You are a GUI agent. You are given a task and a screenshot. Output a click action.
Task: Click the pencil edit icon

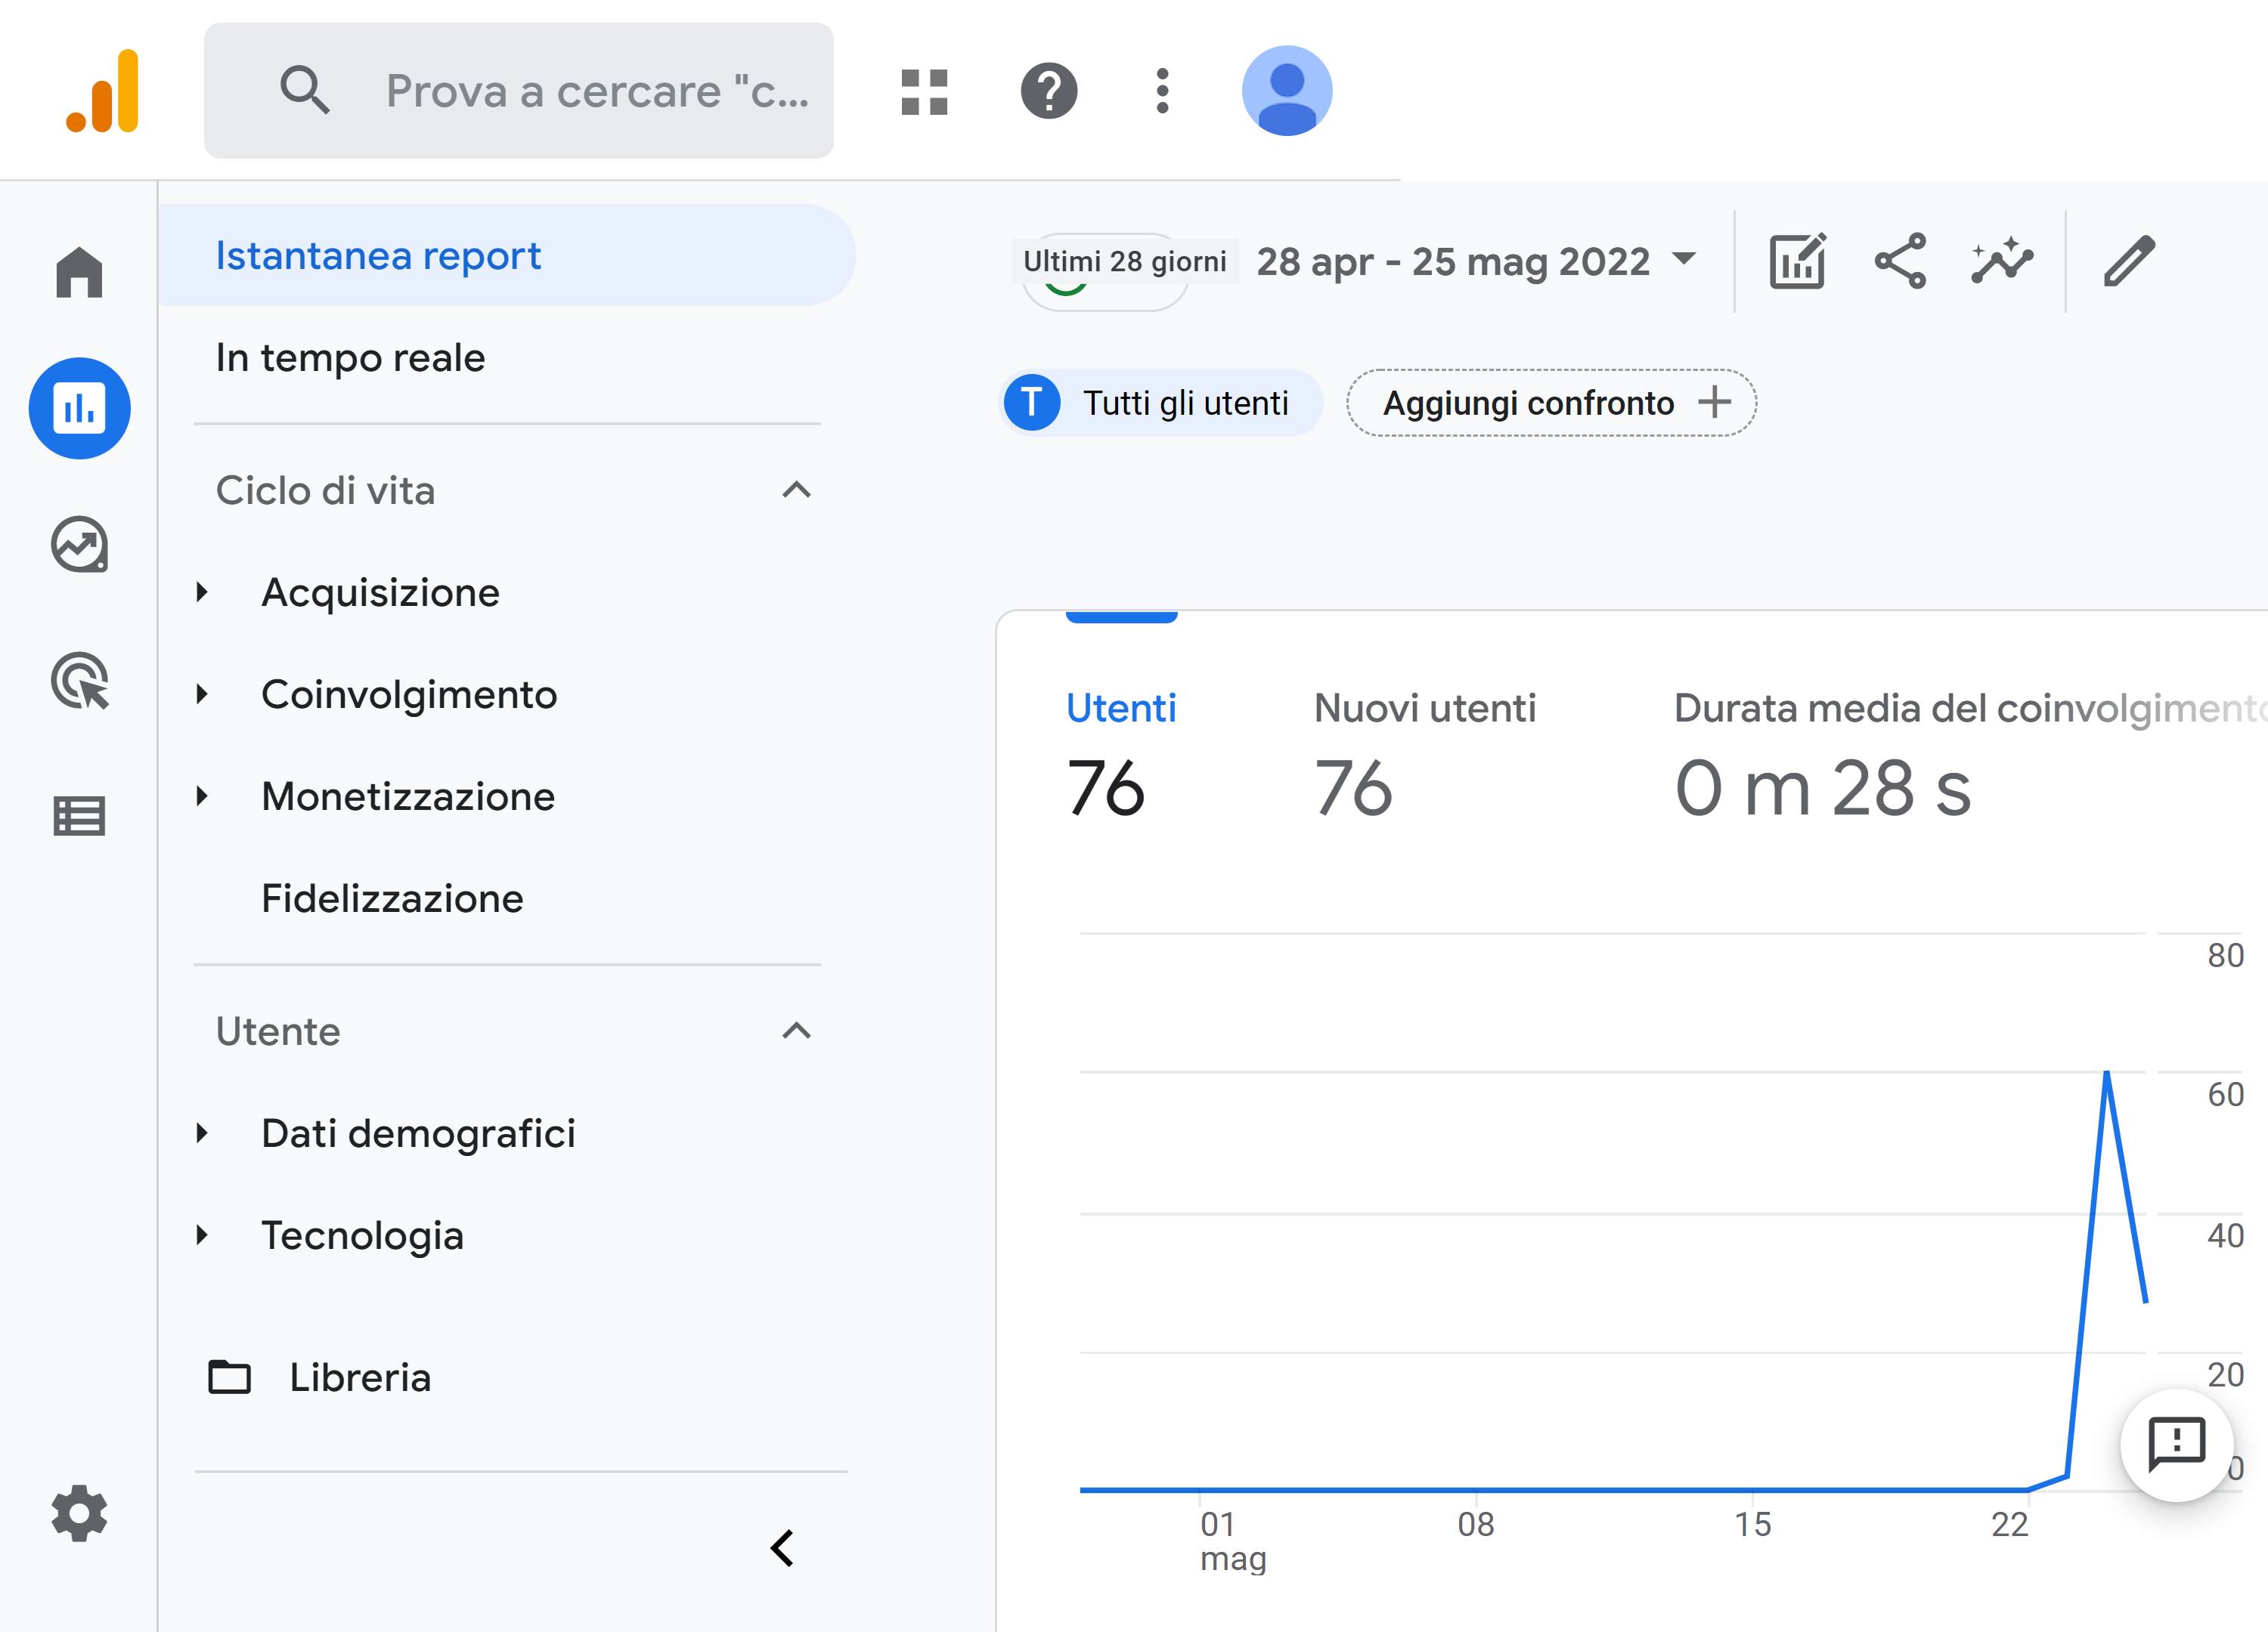coord(2129,262)
